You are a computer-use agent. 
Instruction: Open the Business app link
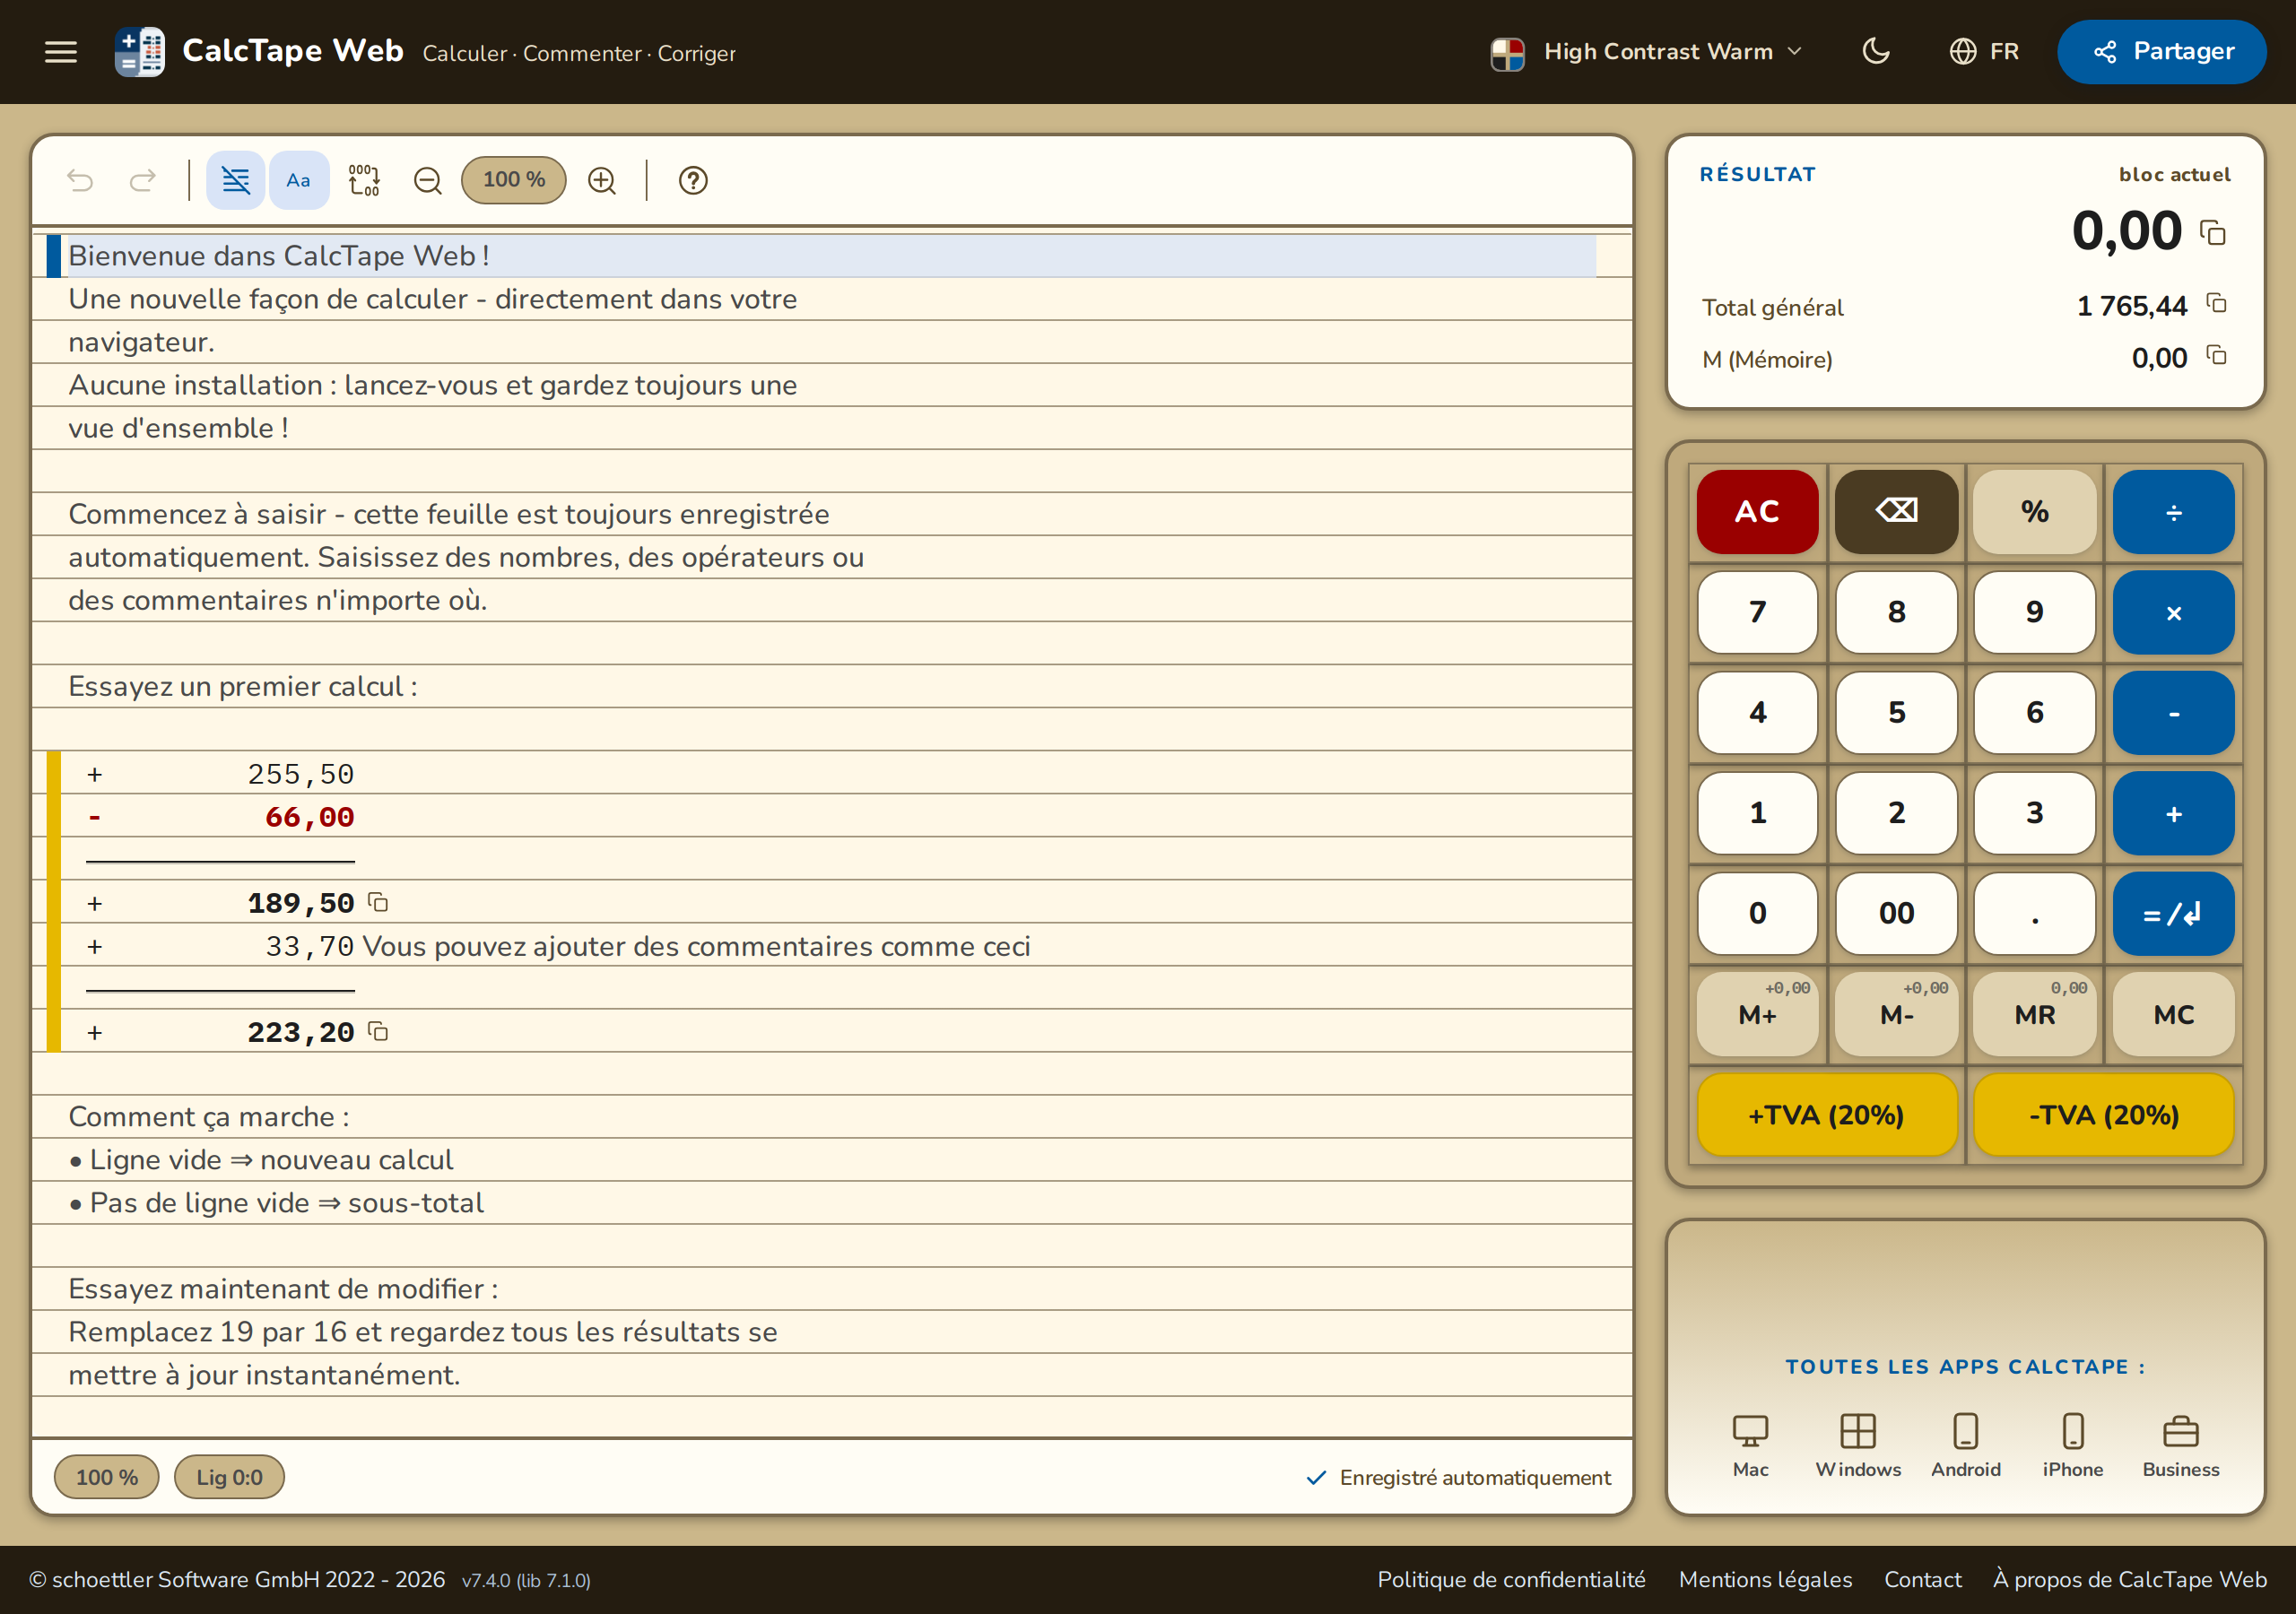[x=2181, y=1445]
